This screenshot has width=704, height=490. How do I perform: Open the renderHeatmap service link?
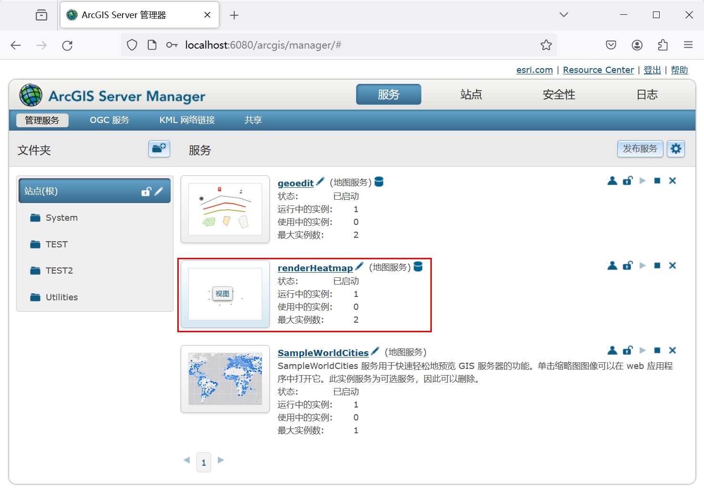click(315, 268)
